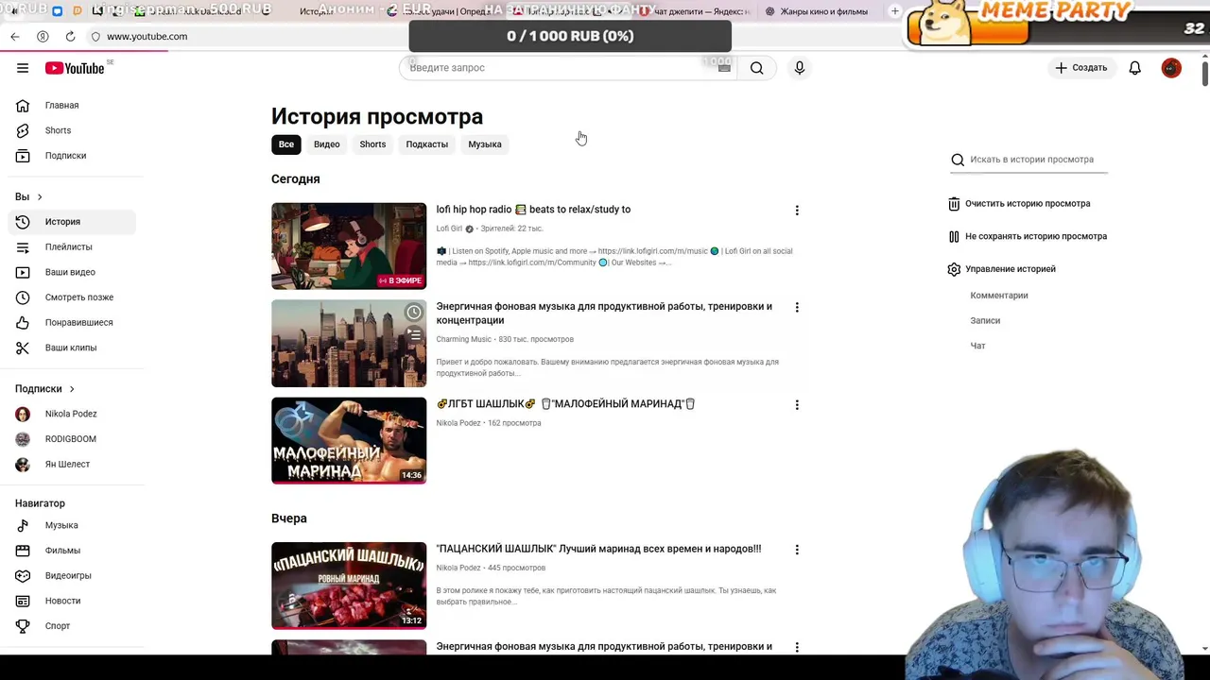Start voice search with the microphone icon
1210x680 pixels.
[x=800, y=68]
